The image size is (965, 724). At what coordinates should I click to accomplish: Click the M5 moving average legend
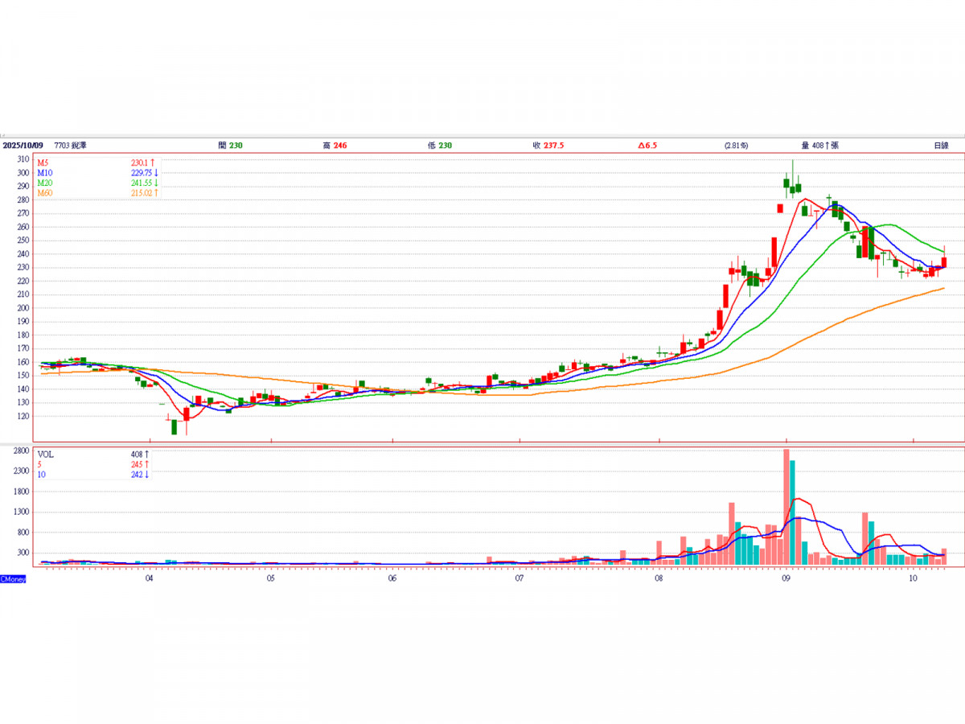tap(43, 162)
